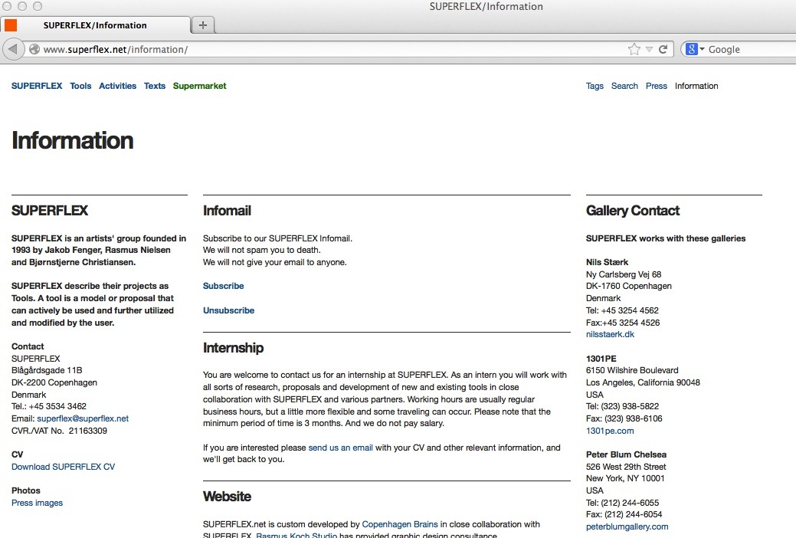Go to the SUPERFLEX home menu item
Image resolution: width=796 pixels, height=538 pixels.
[37, 86]
